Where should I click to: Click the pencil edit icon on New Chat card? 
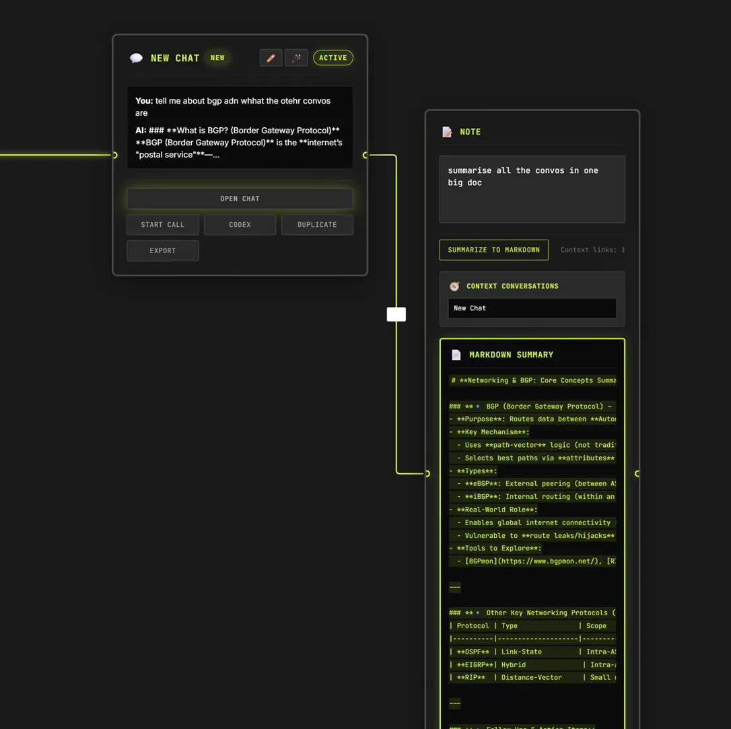click(271, 58)
